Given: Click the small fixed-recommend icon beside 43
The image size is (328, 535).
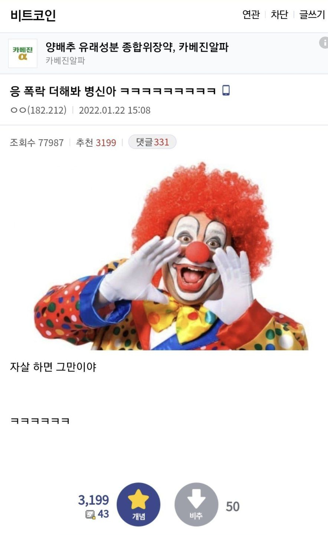Looking at the screenshot, I should 91,515.
